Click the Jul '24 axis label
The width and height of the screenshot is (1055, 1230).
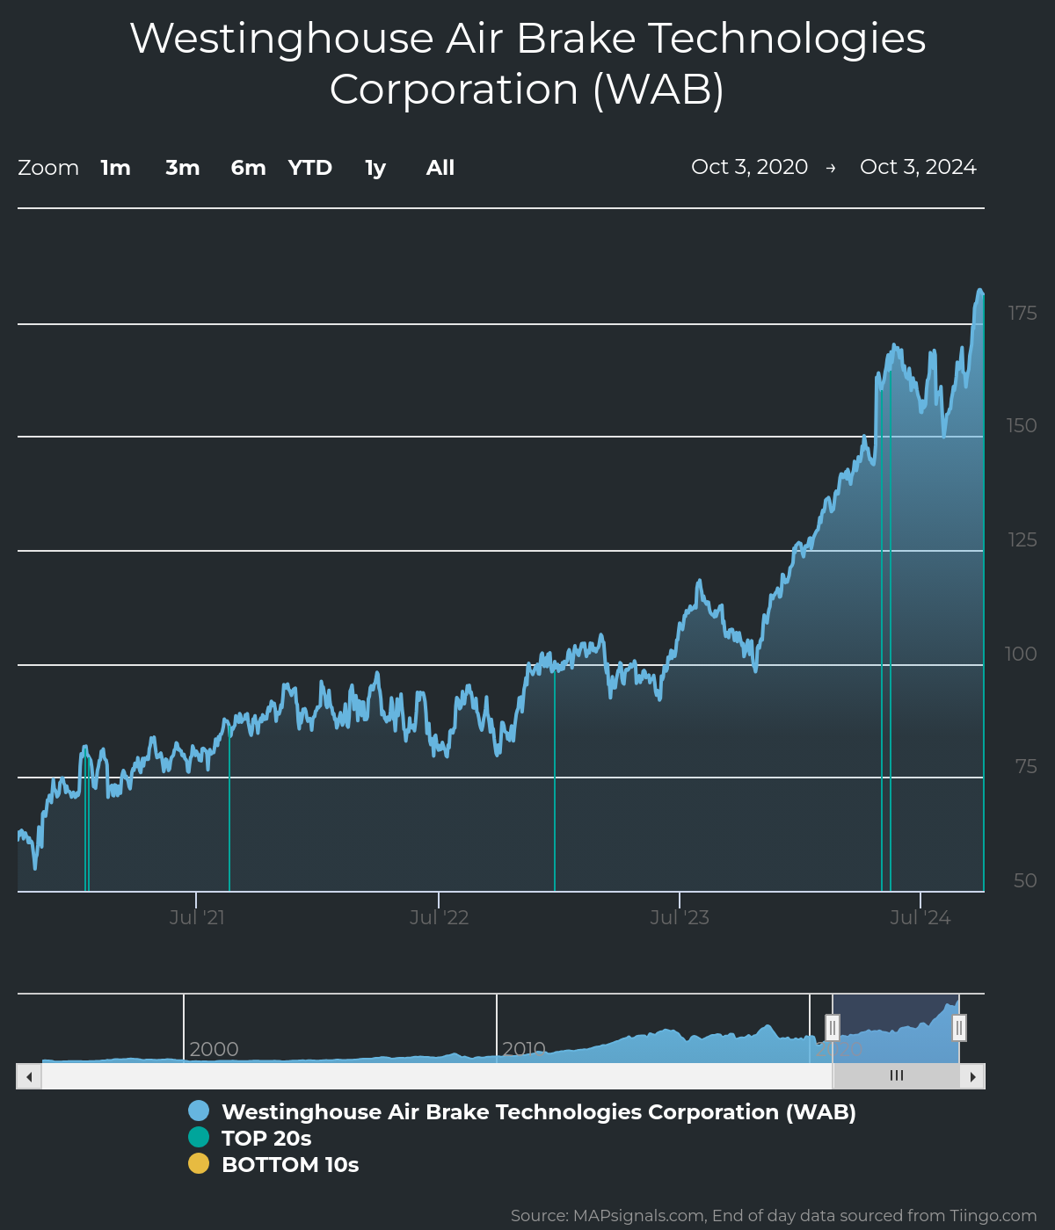tap(920, 918)
